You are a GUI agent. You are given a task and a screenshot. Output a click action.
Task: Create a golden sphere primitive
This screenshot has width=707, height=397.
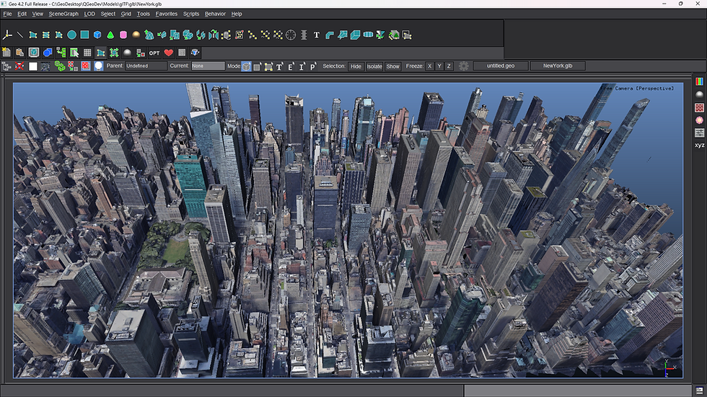[136, 35]
